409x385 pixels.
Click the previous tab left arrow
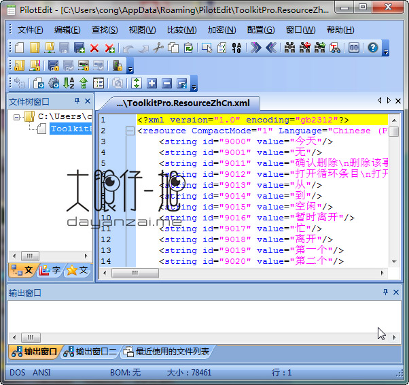click(x=380, y=100)
